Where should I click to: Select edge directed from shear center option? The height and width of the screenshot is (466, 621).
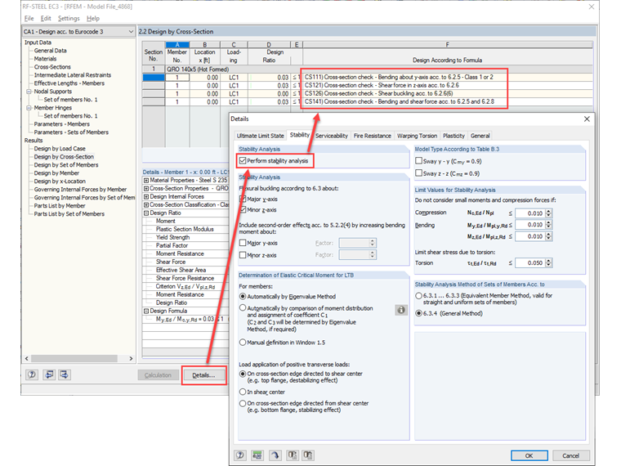tap(243, 403)
